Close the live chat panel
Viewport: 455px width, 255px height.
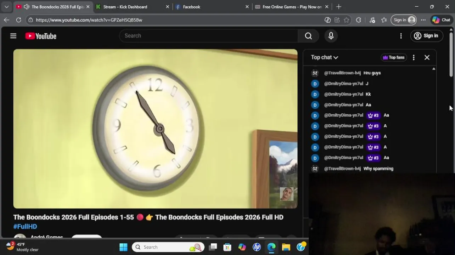coord(427,57)
